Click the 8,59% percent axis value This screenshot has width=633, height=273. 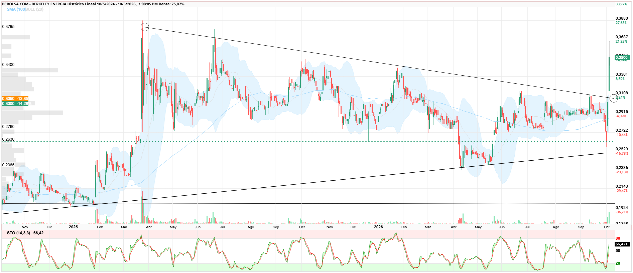coord(620,79)
